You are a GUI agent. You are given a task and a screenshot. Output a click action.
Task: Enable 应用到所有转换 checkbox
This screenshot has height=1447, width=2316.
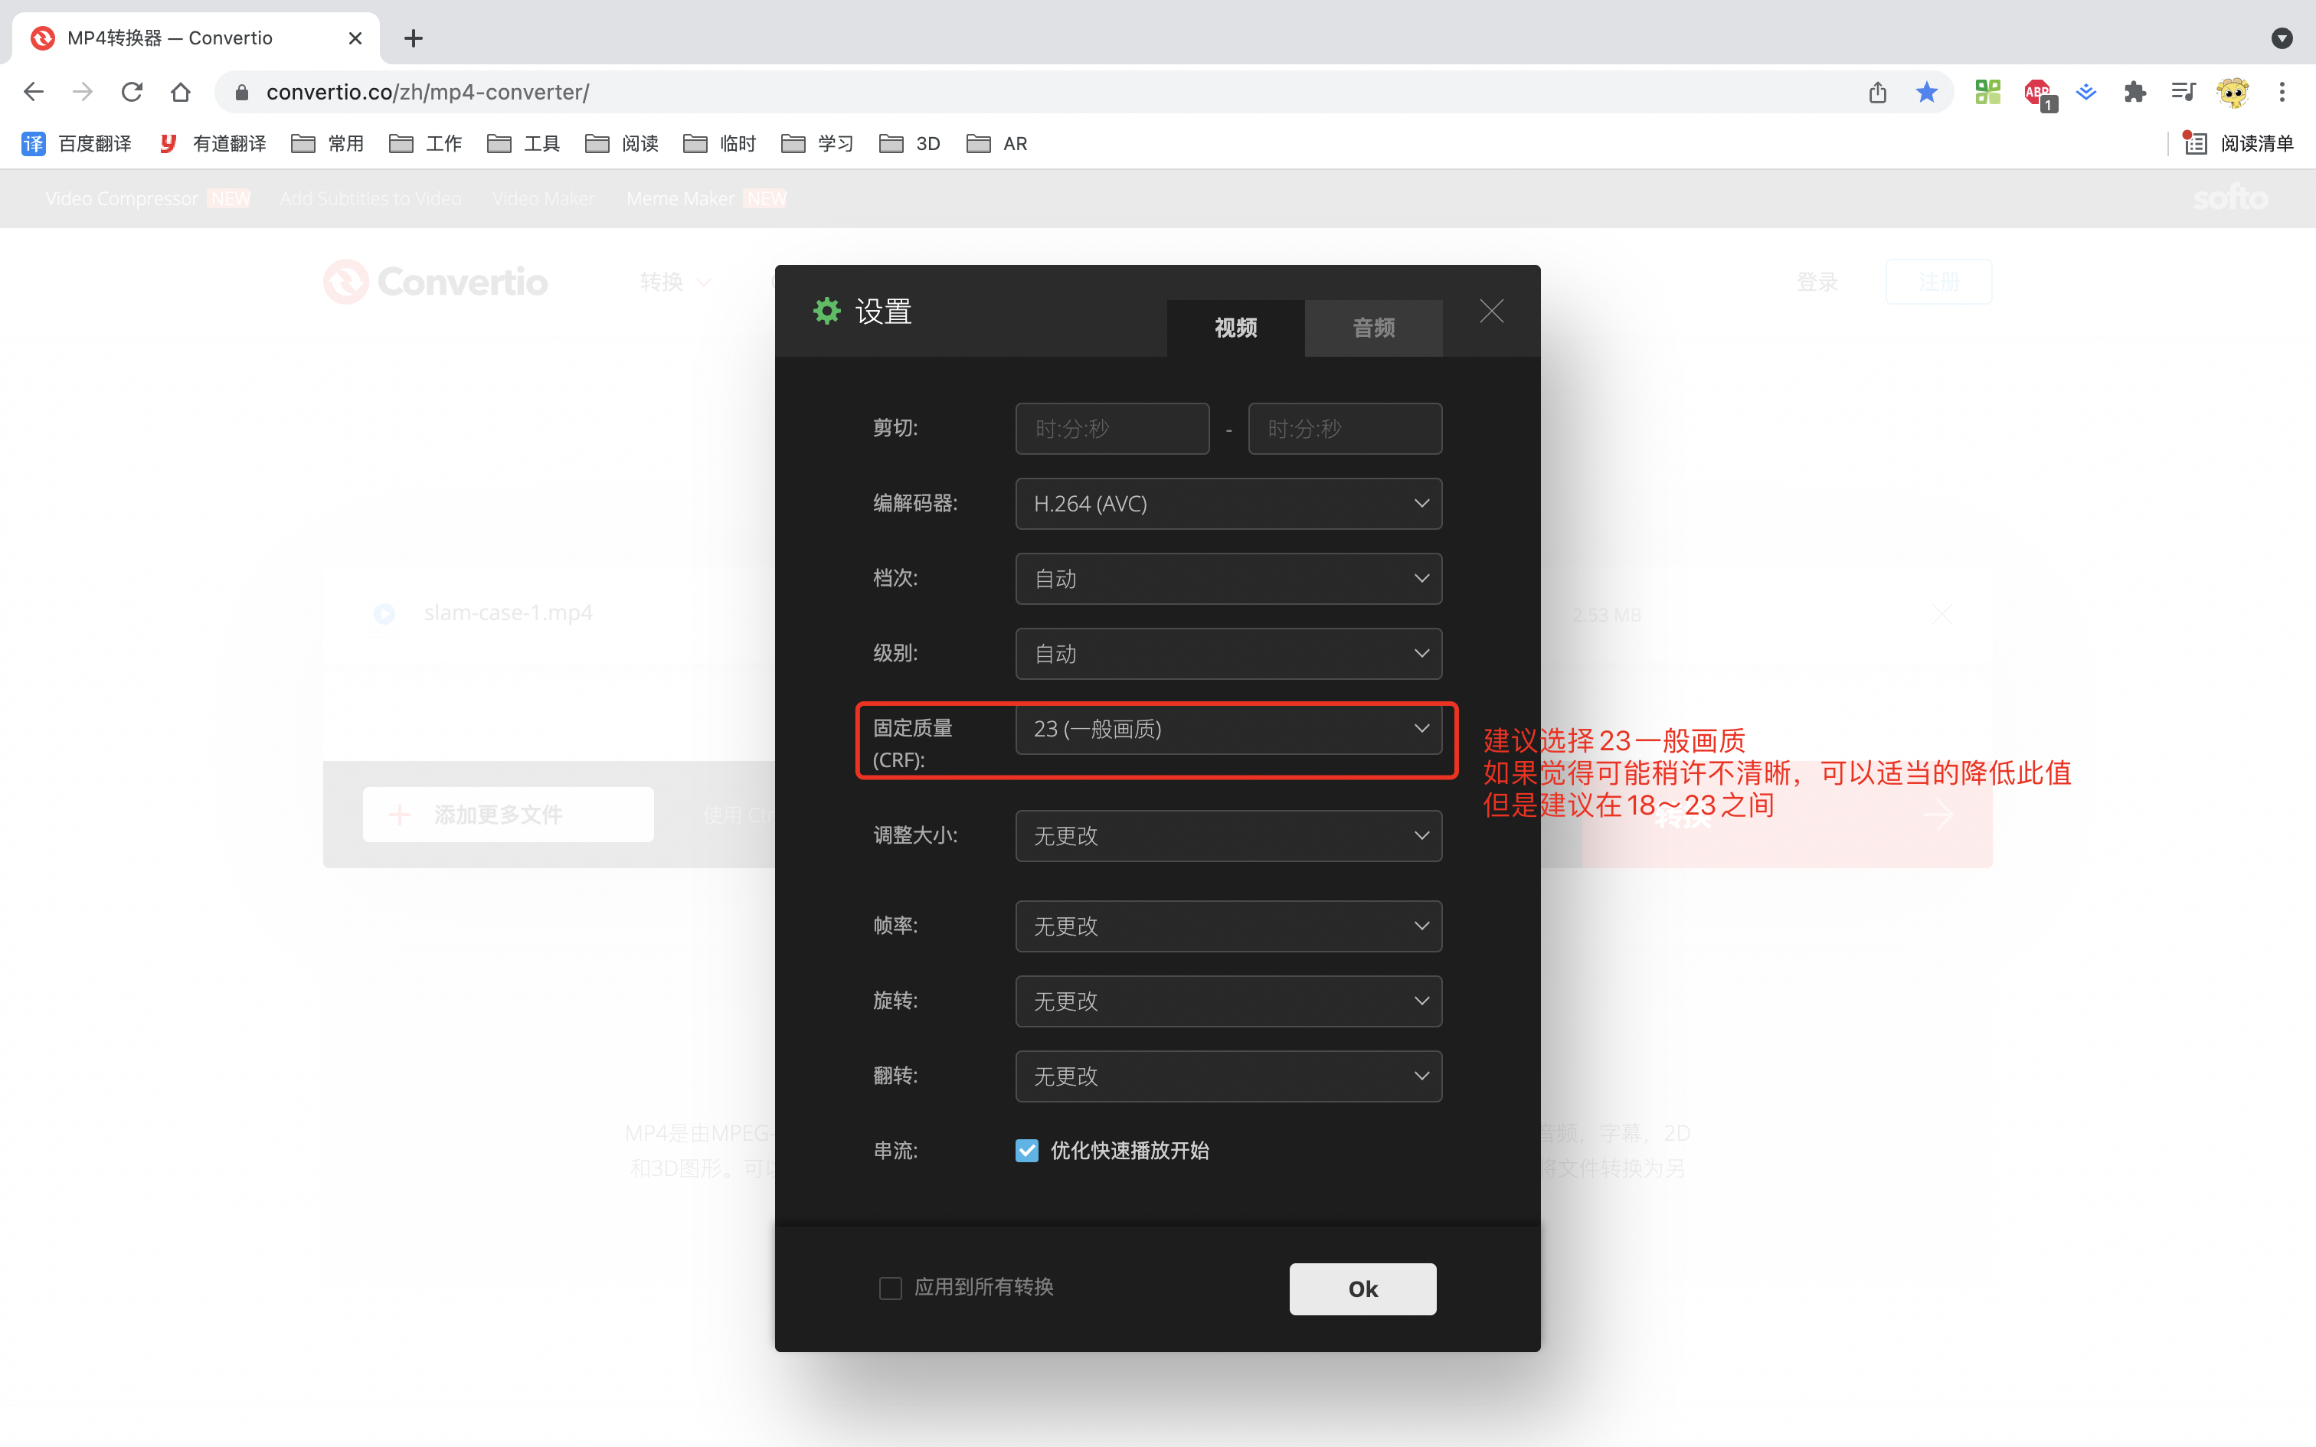[x=890, y=1288]
